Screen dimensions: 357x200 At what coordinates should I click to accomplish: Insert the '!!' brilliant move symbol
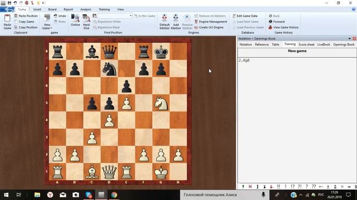point(278,187)
